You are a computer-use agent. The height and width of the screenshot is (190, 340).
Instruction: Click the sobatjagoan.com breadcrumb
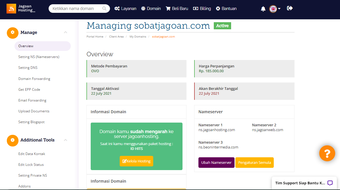[163, 37]
